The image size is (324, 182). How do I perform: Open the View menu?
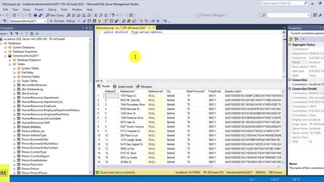[x=15, y=10]
